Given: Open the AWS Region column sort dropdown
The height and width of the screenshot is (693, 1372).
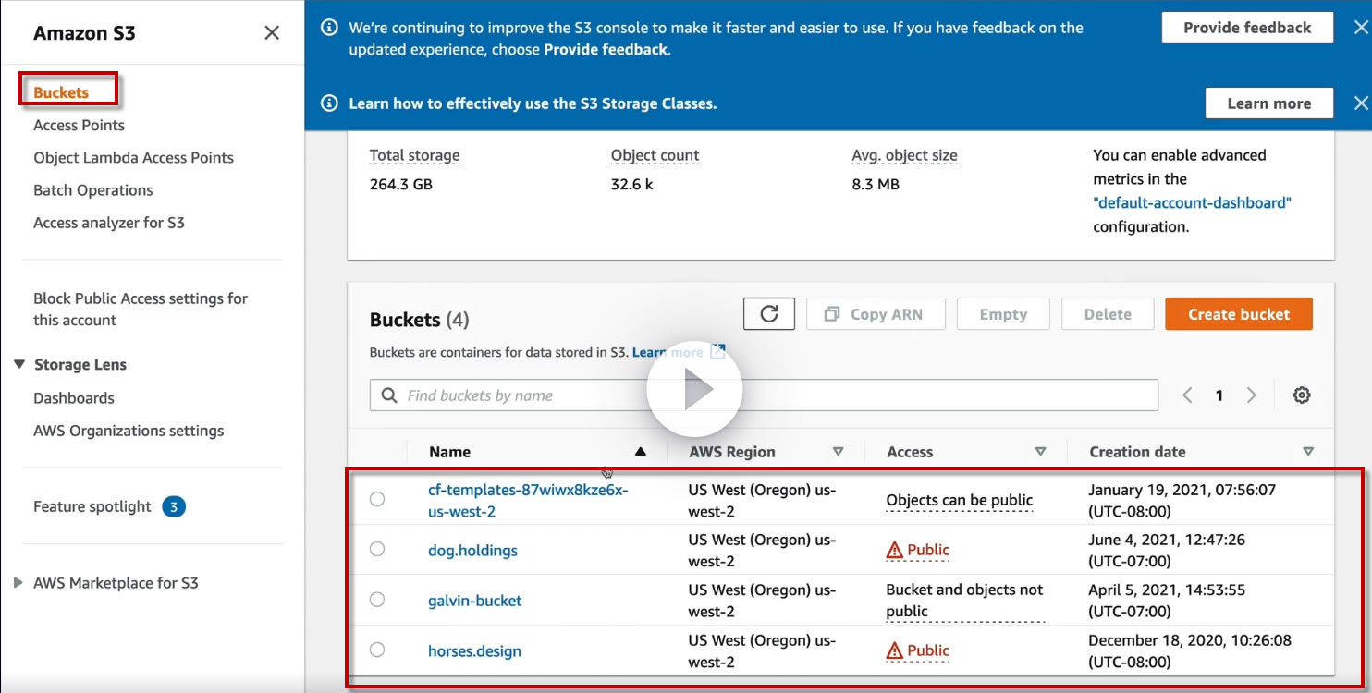Looking at the screenshot, I should [838, 452].
